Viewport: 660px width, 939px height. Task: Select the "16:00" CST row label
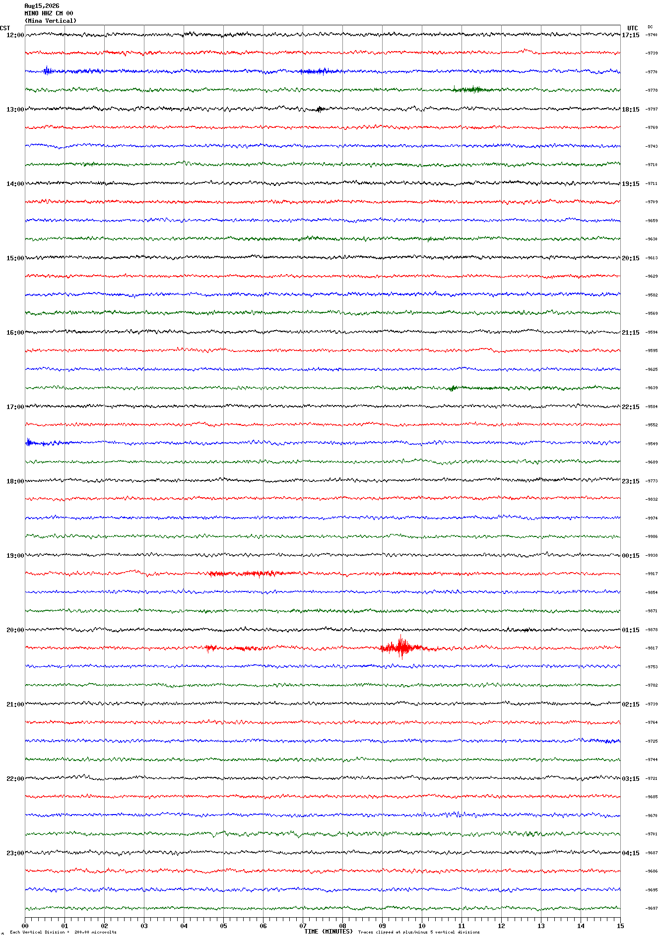tap(15, 333)
